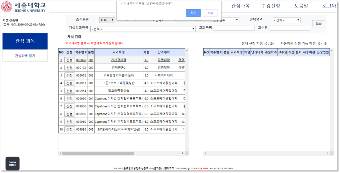Open the 거시경제학 course name link
The image size is (340, 173).
[119, 60]
